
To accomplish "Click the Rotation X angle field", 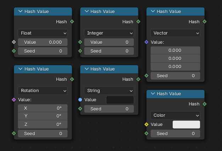I will pos(43,108).
